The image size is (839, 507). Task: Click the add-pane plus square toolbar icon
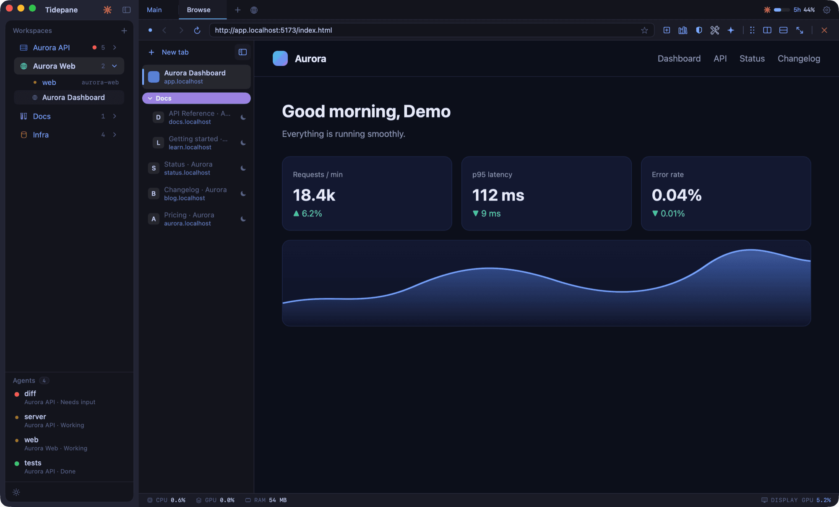(x=667, y=30)
